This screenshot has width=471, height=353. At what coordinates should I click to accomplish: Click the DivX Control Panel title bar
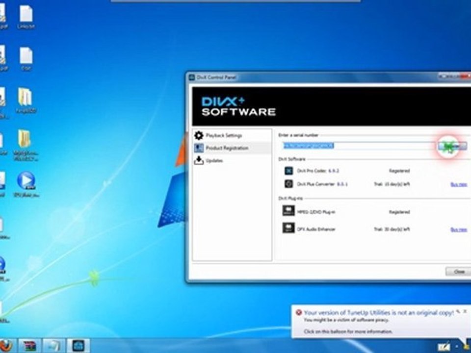[313, 77]
